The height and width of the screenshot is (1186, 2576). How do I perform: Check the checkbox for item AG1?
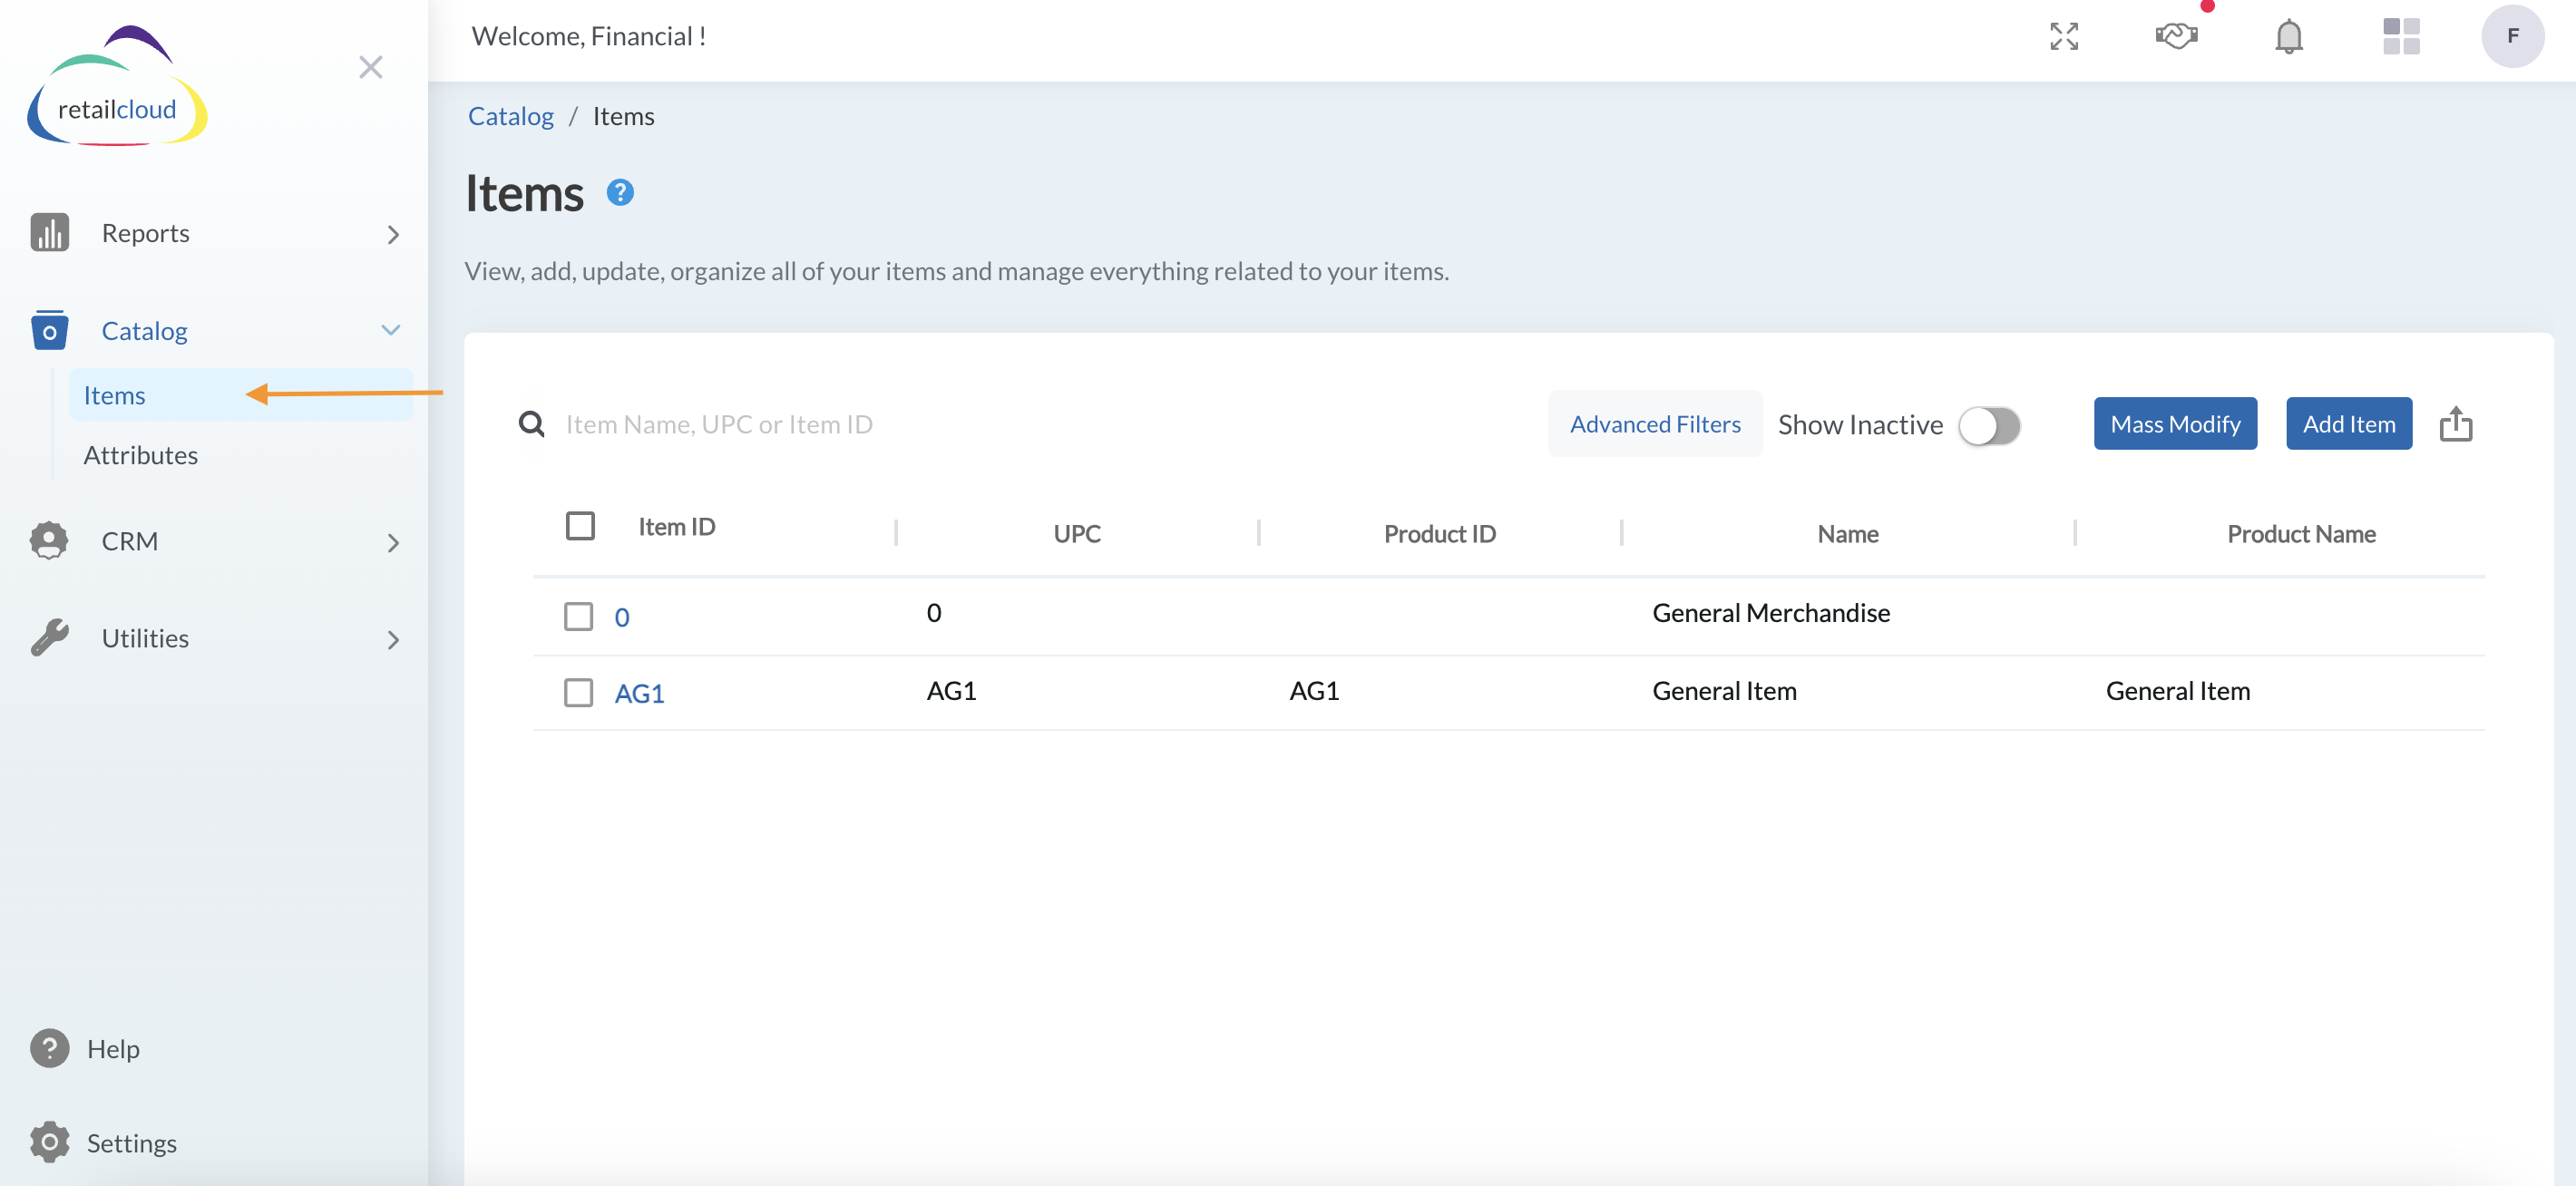coord(578,692)
